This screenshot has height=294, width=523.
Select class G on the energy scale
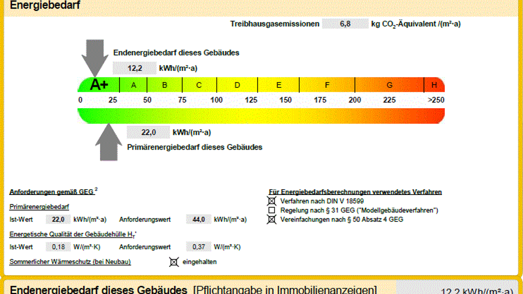[389, 85]
